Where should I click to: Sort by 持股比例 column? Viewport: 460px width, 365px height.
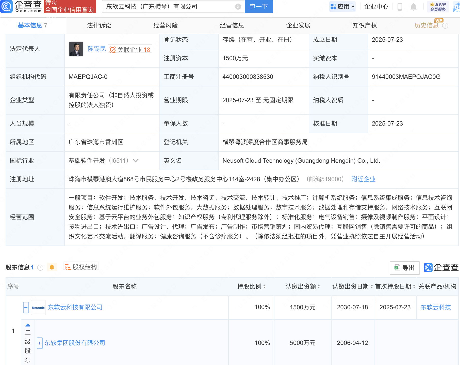pyautogui.click(x=264, y=286)
